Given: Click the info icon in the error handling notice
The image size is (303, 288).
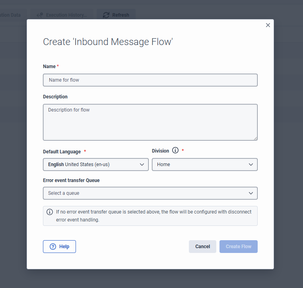Looking at the screenshot, I should (x=50, y=212).
